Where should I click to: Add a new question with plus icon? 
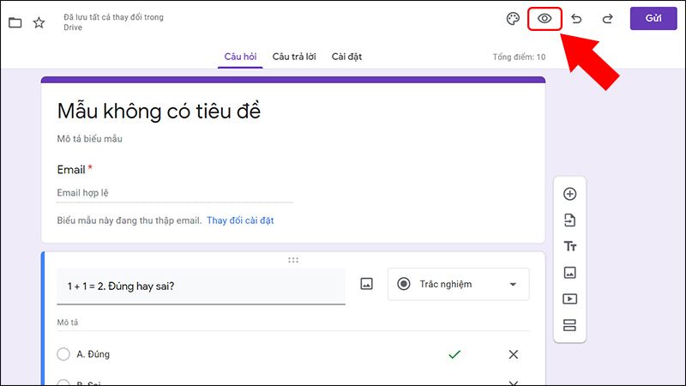(569, 194)
